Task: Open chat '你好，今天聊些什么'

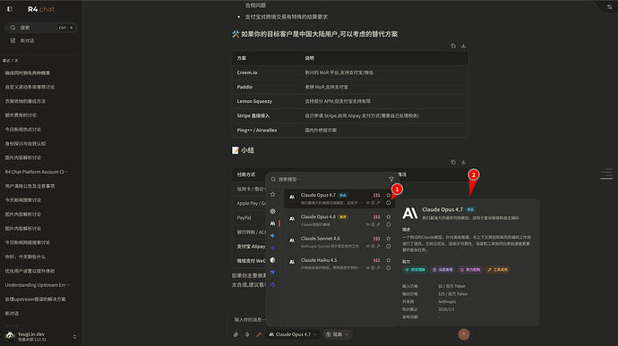Action: point(25,257)
